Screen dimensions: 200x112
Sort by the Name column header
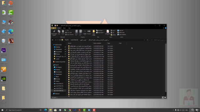pyautogui.click(x=80, y=43)
